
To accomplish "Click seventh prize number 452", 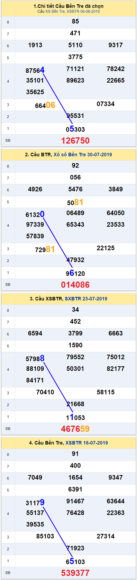I will pos(75,322).
